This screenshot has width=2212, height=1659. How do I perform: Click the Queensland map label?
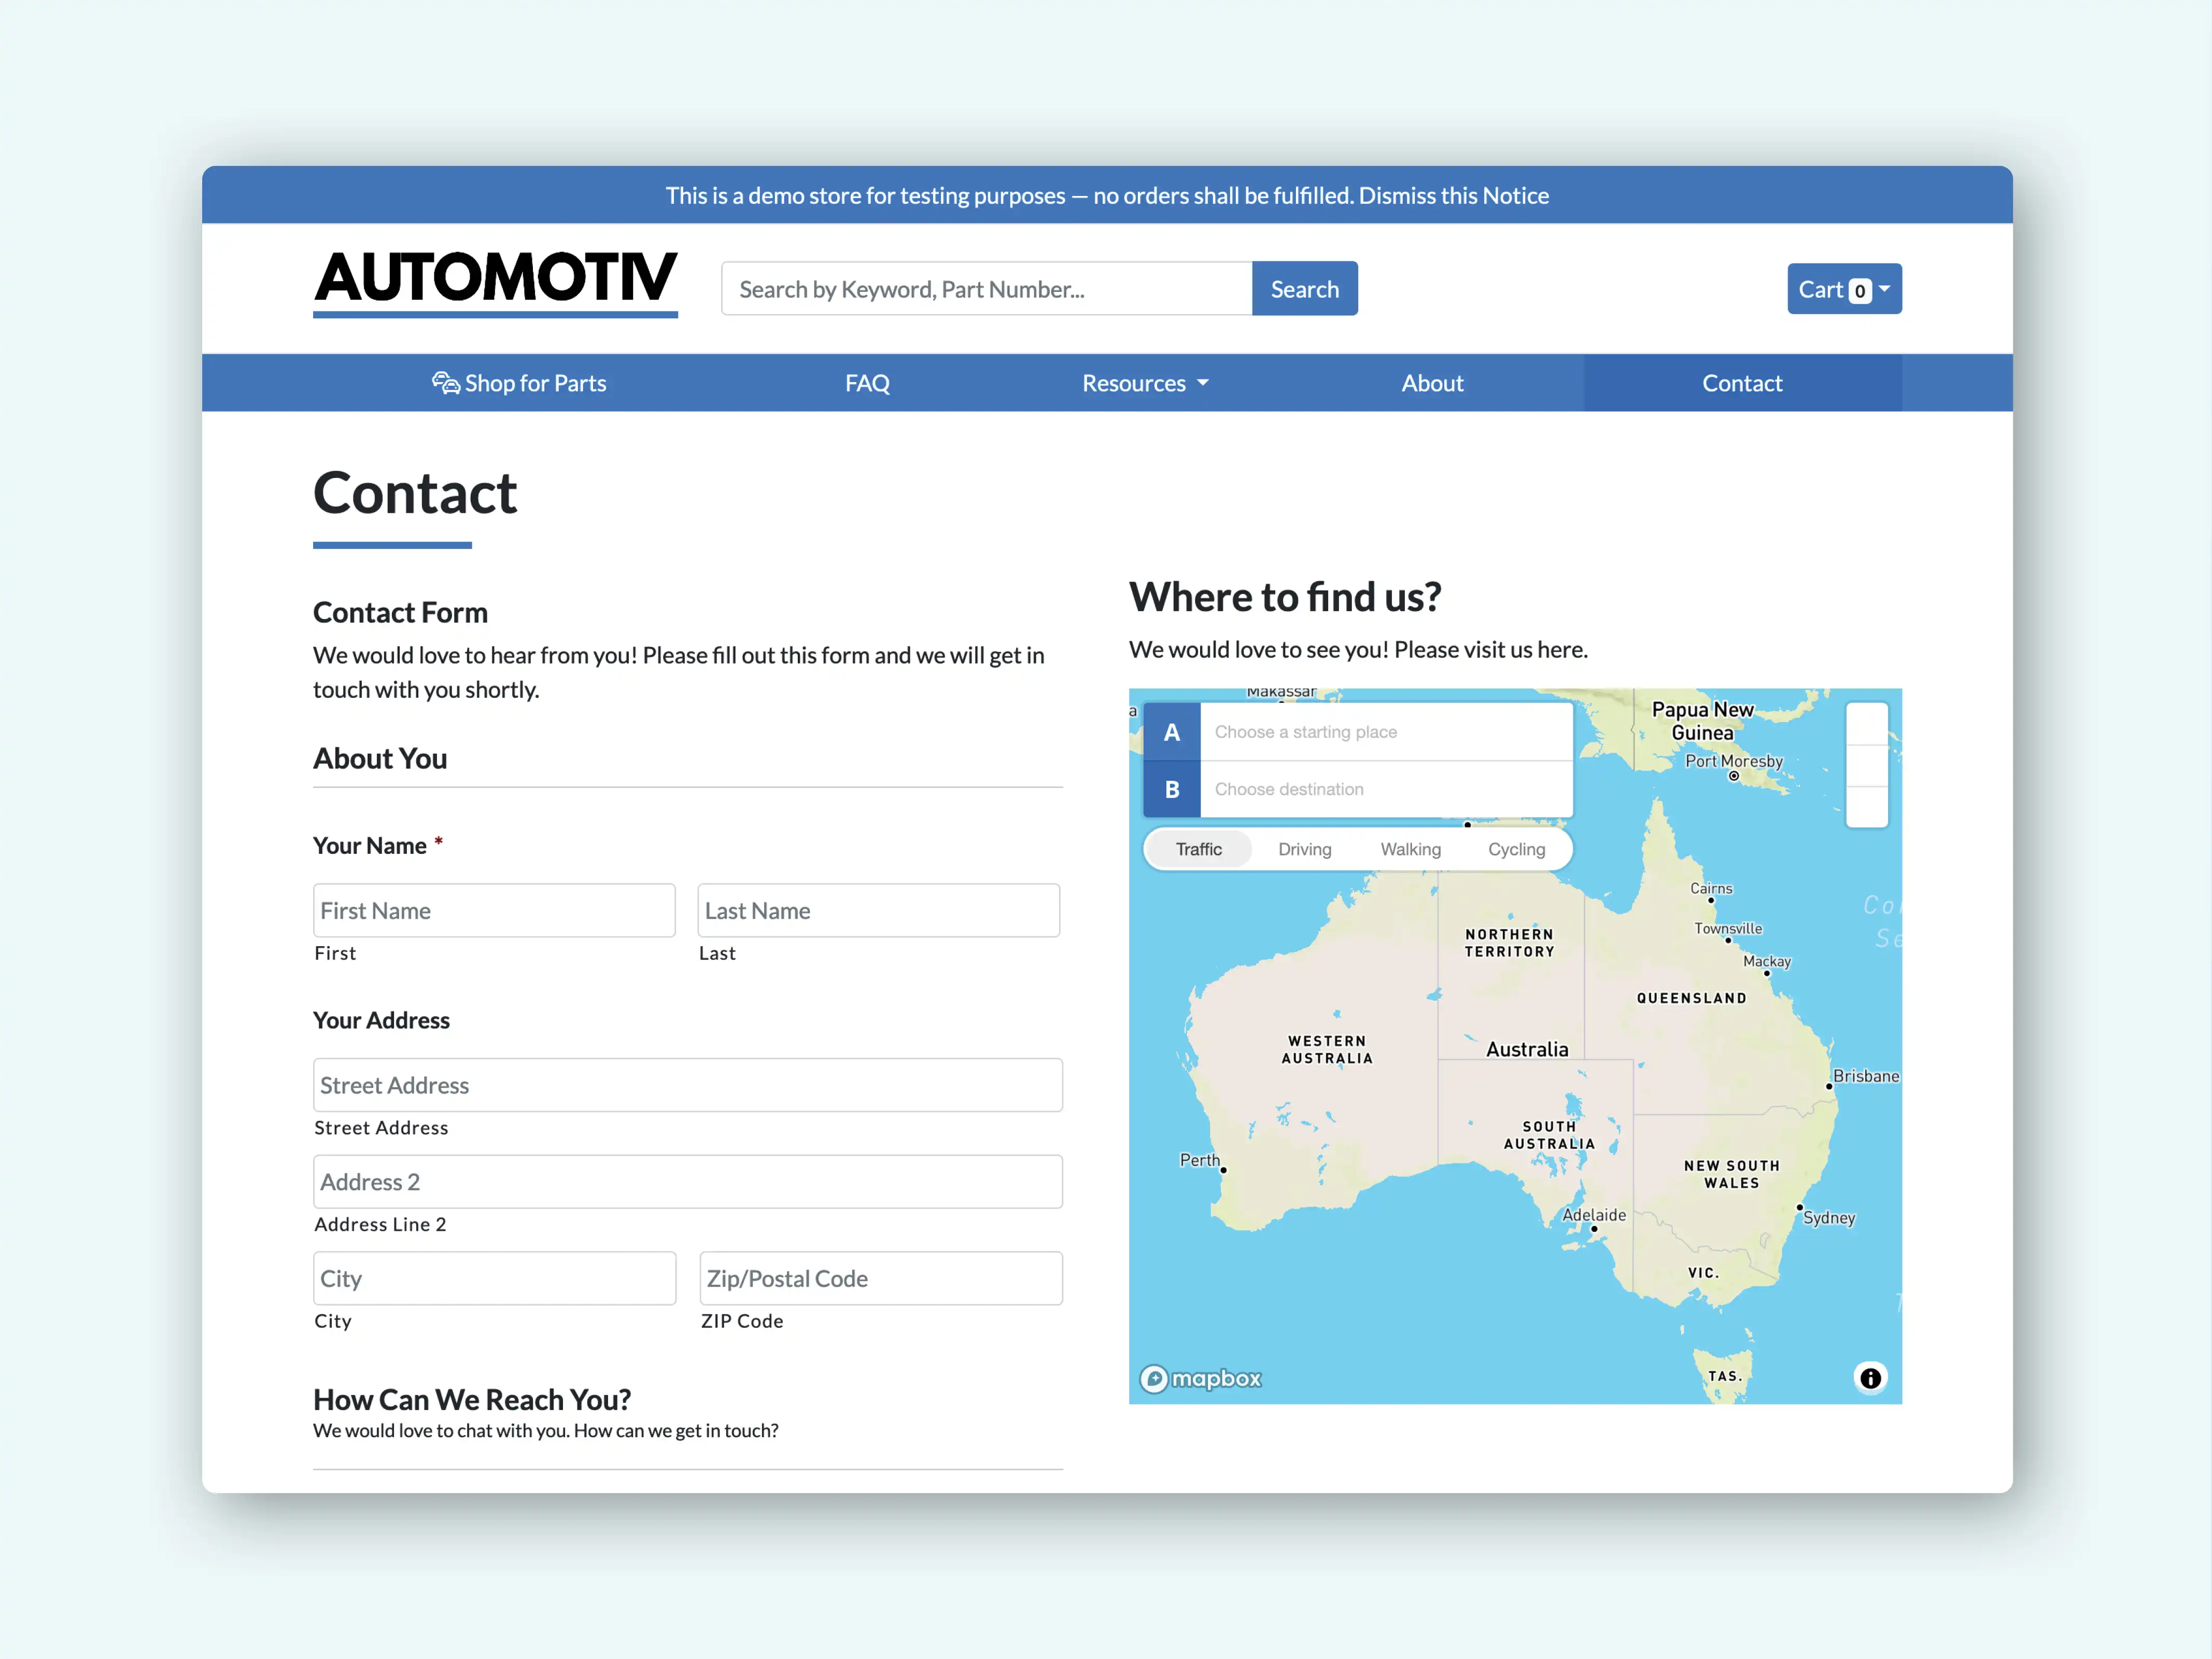point(1691,998)
